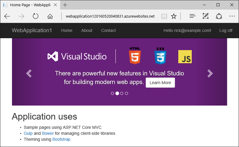Click the address bar URL field
Screen dimensions: 239x147
tap(110, 16)
